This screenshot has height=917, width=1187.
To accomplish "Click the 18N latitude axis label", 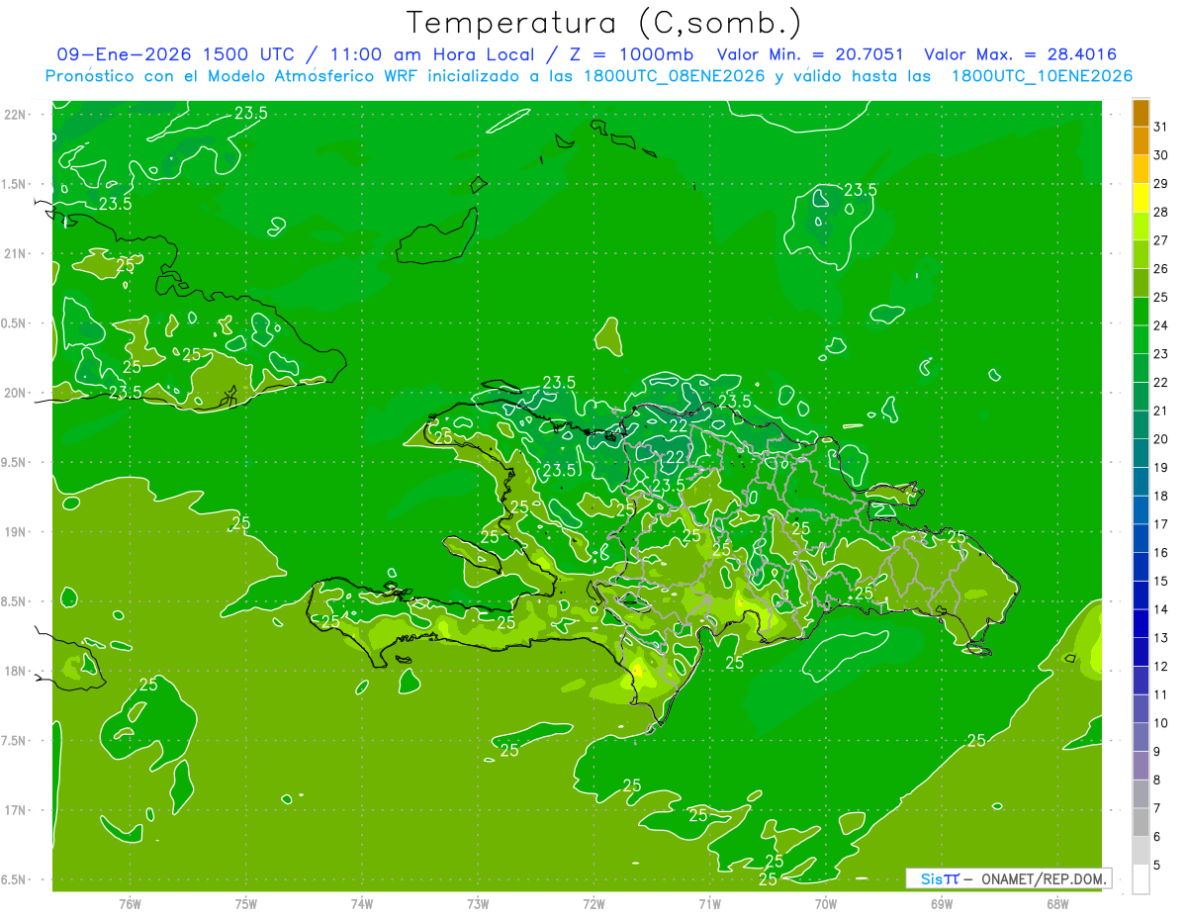I will click(x=15, y=671).
